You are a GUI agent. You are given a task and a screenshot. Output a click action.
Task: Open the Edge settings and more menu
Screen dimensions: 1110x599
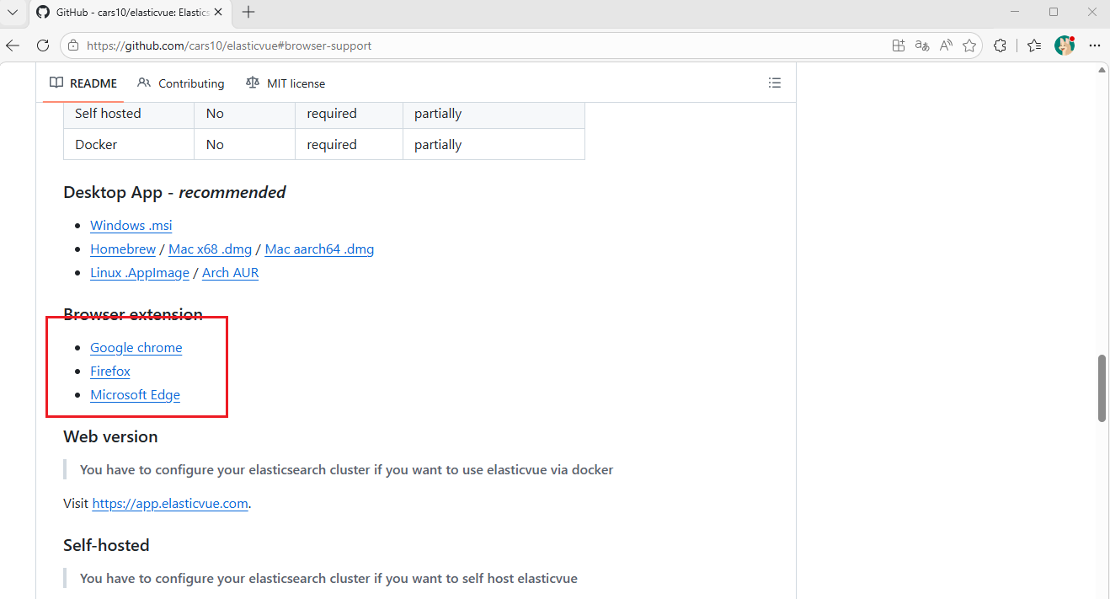[x=1094, y=45]
